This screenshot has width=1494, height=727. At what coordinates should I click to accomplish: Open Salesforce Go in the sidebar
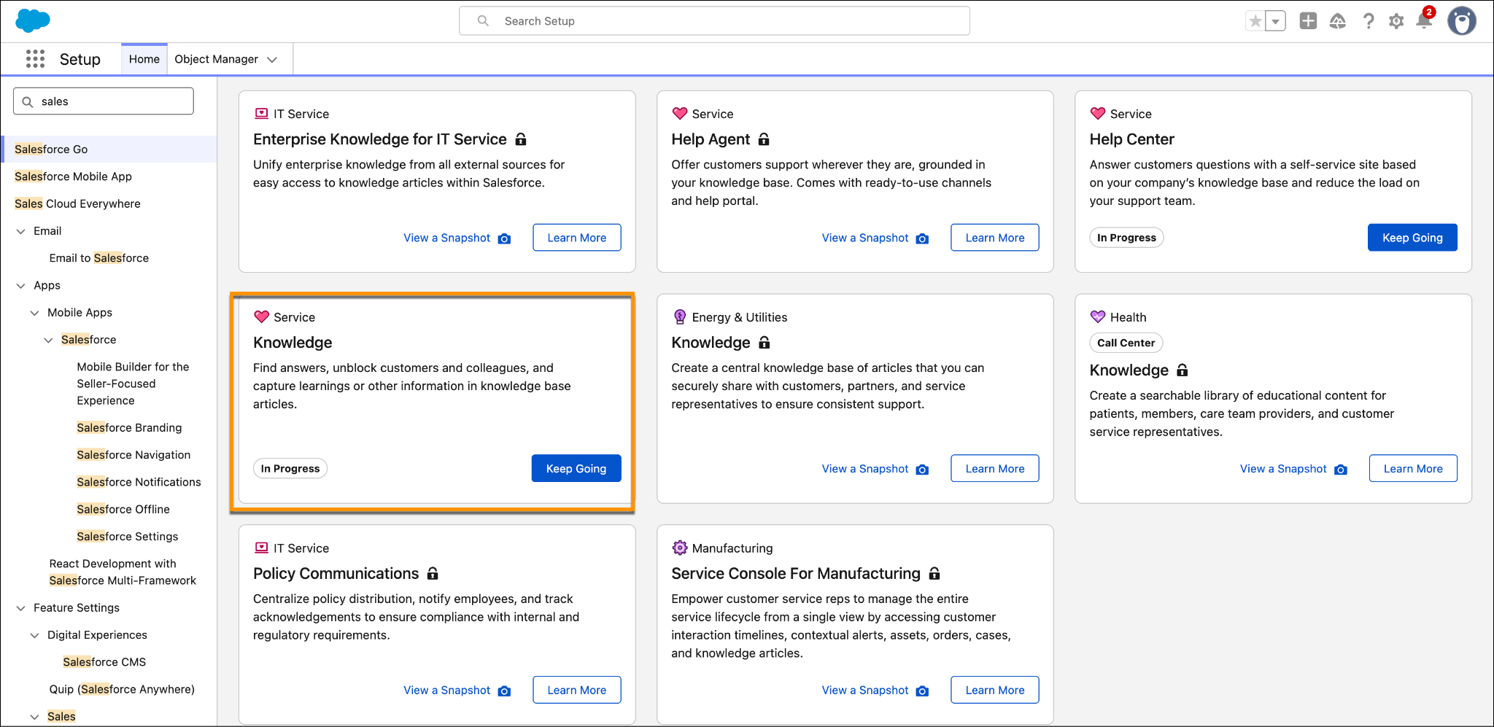pos(109,149)
